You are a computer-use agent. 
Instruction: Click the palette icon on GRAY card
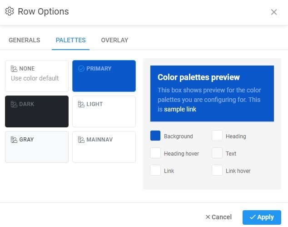(x=14, y=140)
